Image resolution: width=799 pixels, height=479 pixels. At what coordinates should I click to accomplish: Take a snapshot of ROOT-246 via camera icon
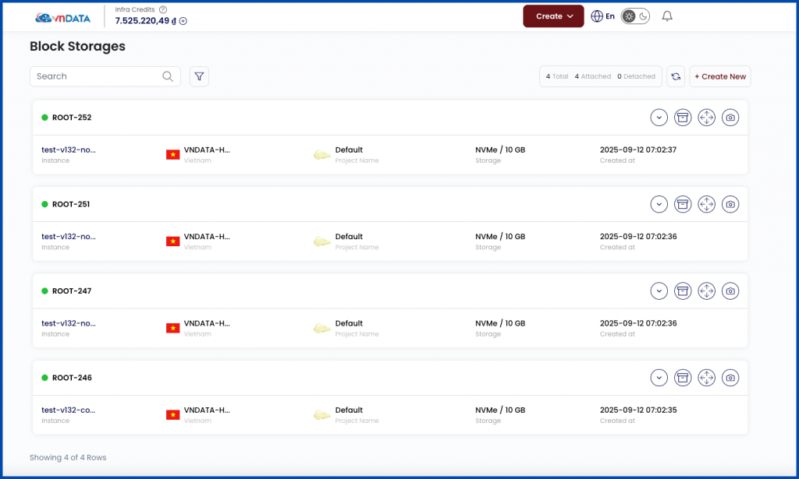click(730, 378)
